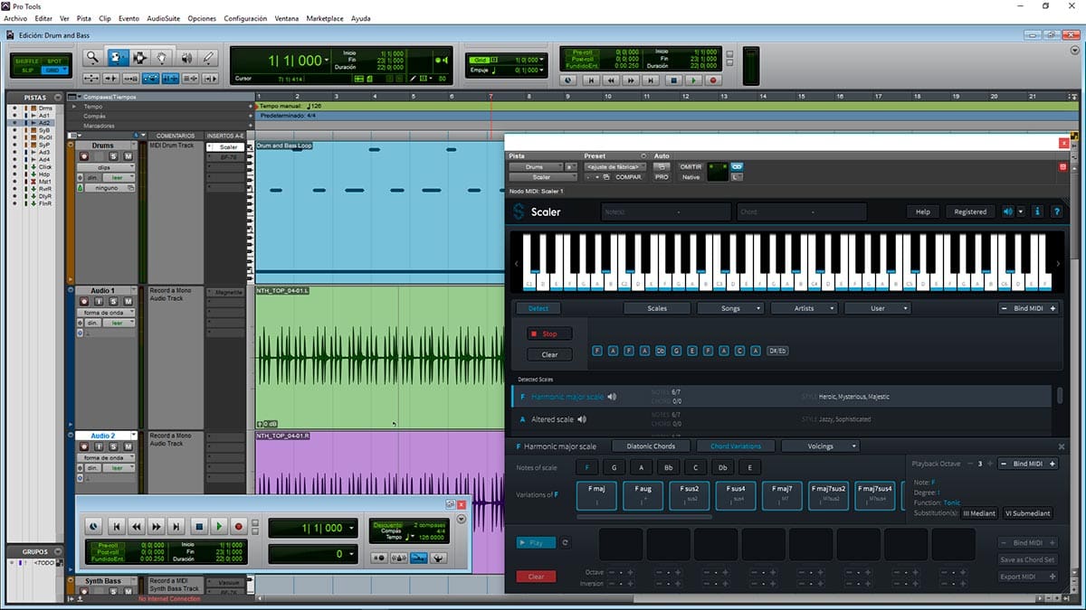Open the Marketplace menu
Screen dimensions: 1086x610
coord(324,18)
